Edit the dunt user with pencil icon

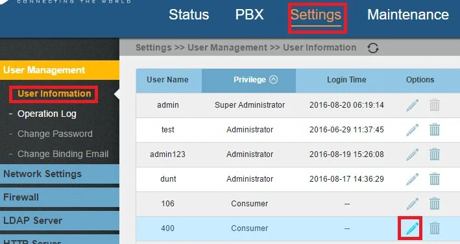413,179
